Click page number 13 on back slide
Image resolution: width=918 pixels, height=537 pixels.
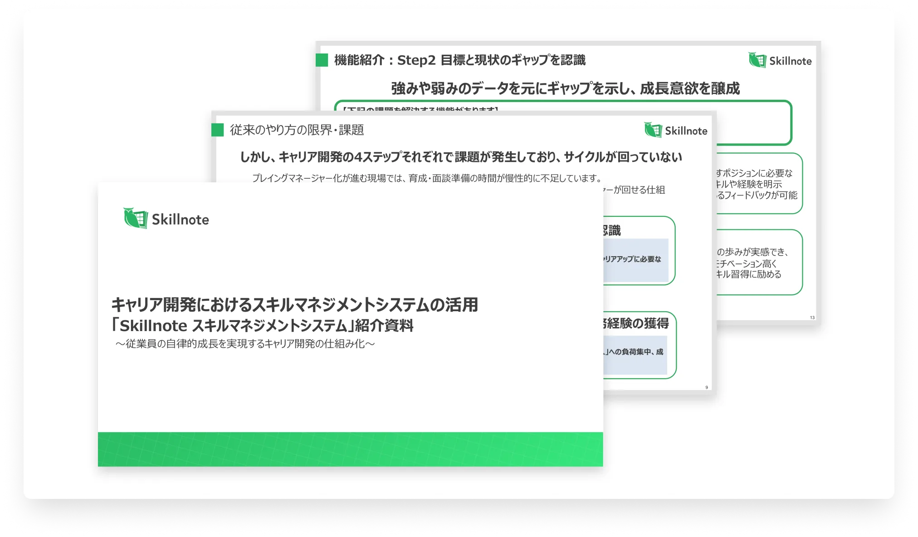pyautogui.click(x=812, y=317)
